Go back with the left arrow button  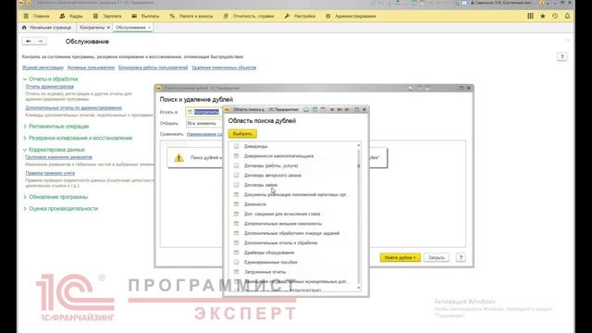pyautogui.click(x=29, y=41)
